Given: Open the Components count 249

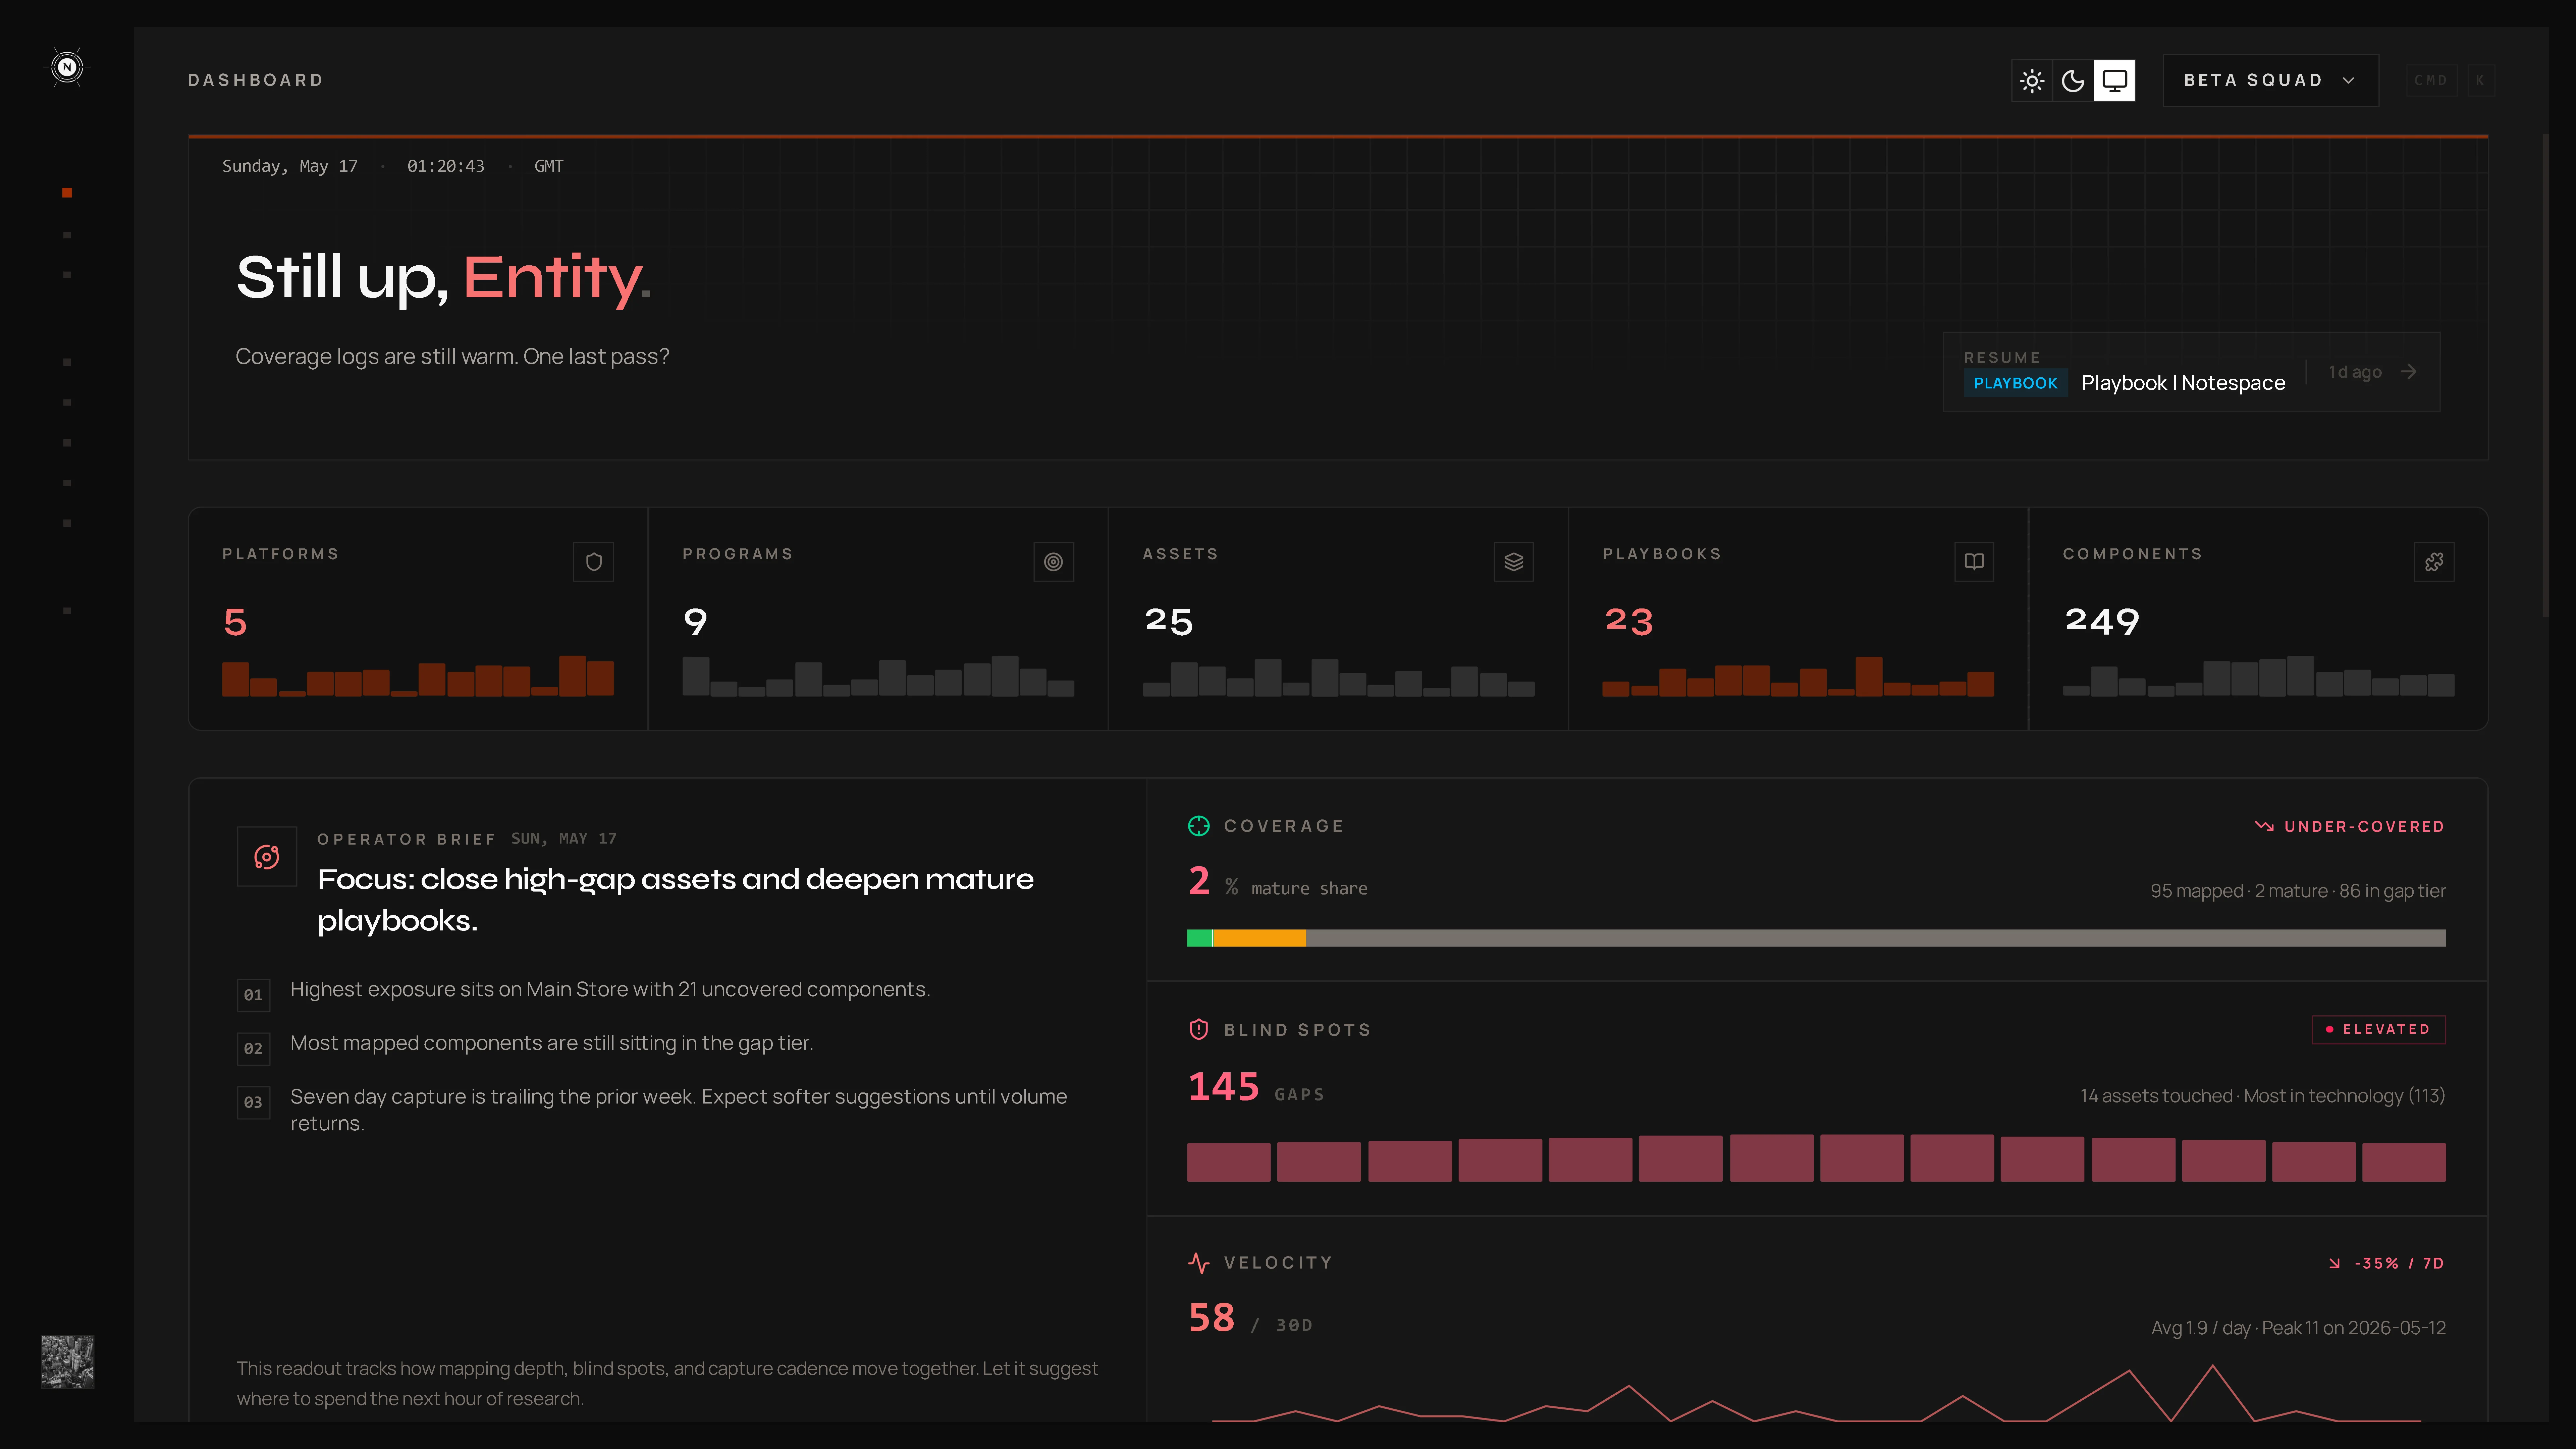Looking at the screenshot, I should [x=2102, y=622].
